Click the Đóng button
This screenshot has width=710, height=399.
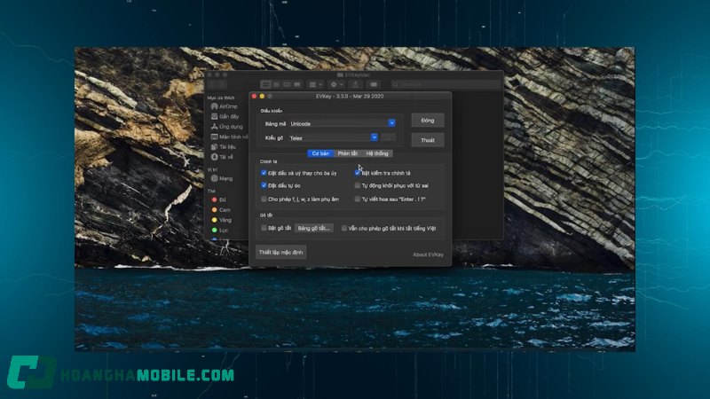tap(428, 121)
